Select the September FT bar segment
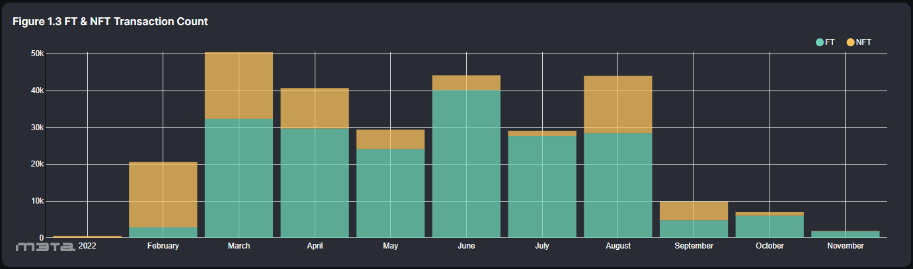 pos(694,229)
